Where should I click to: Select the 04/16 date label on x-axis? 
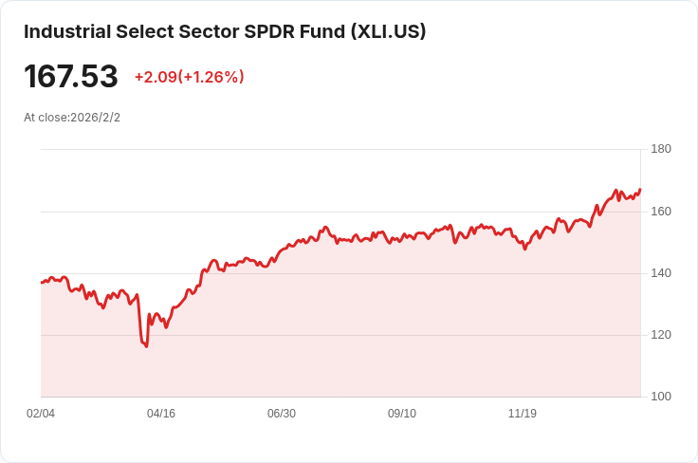pos(161,413)
